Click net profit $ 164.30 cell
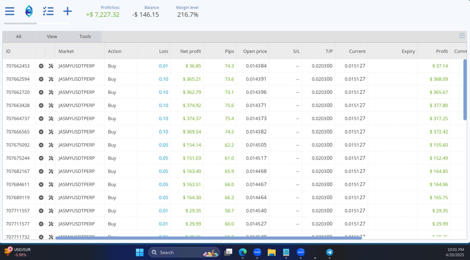This screenshot has width=470, height=260. click(192, 198)
